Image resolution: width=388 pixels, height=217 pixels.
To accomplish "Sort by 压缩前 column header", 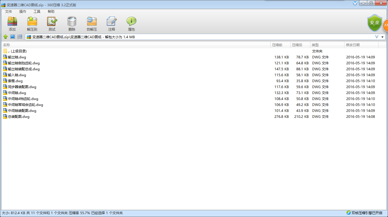I will pyautogui.click(x=281, y=45).
